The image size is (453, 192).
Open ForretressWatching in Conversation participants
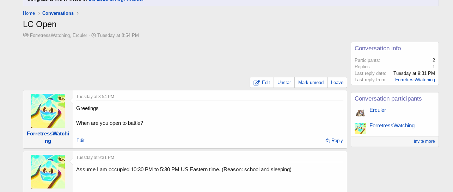tap(392, 126)
